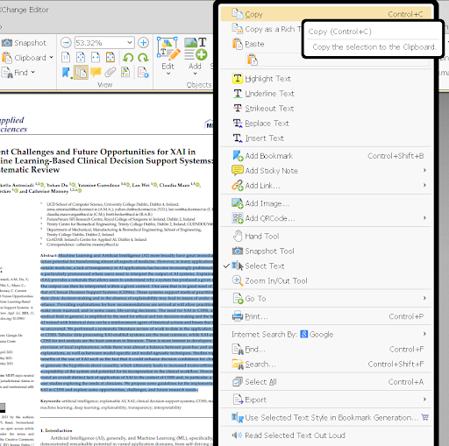Toggle the highlighted Thumbnails pane icon

(x=81, y=73)
